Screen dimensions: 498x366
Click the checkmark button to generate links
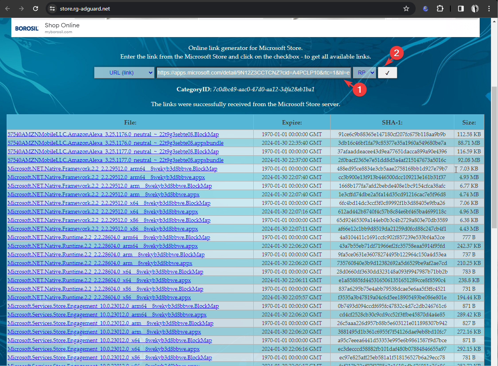388,73
